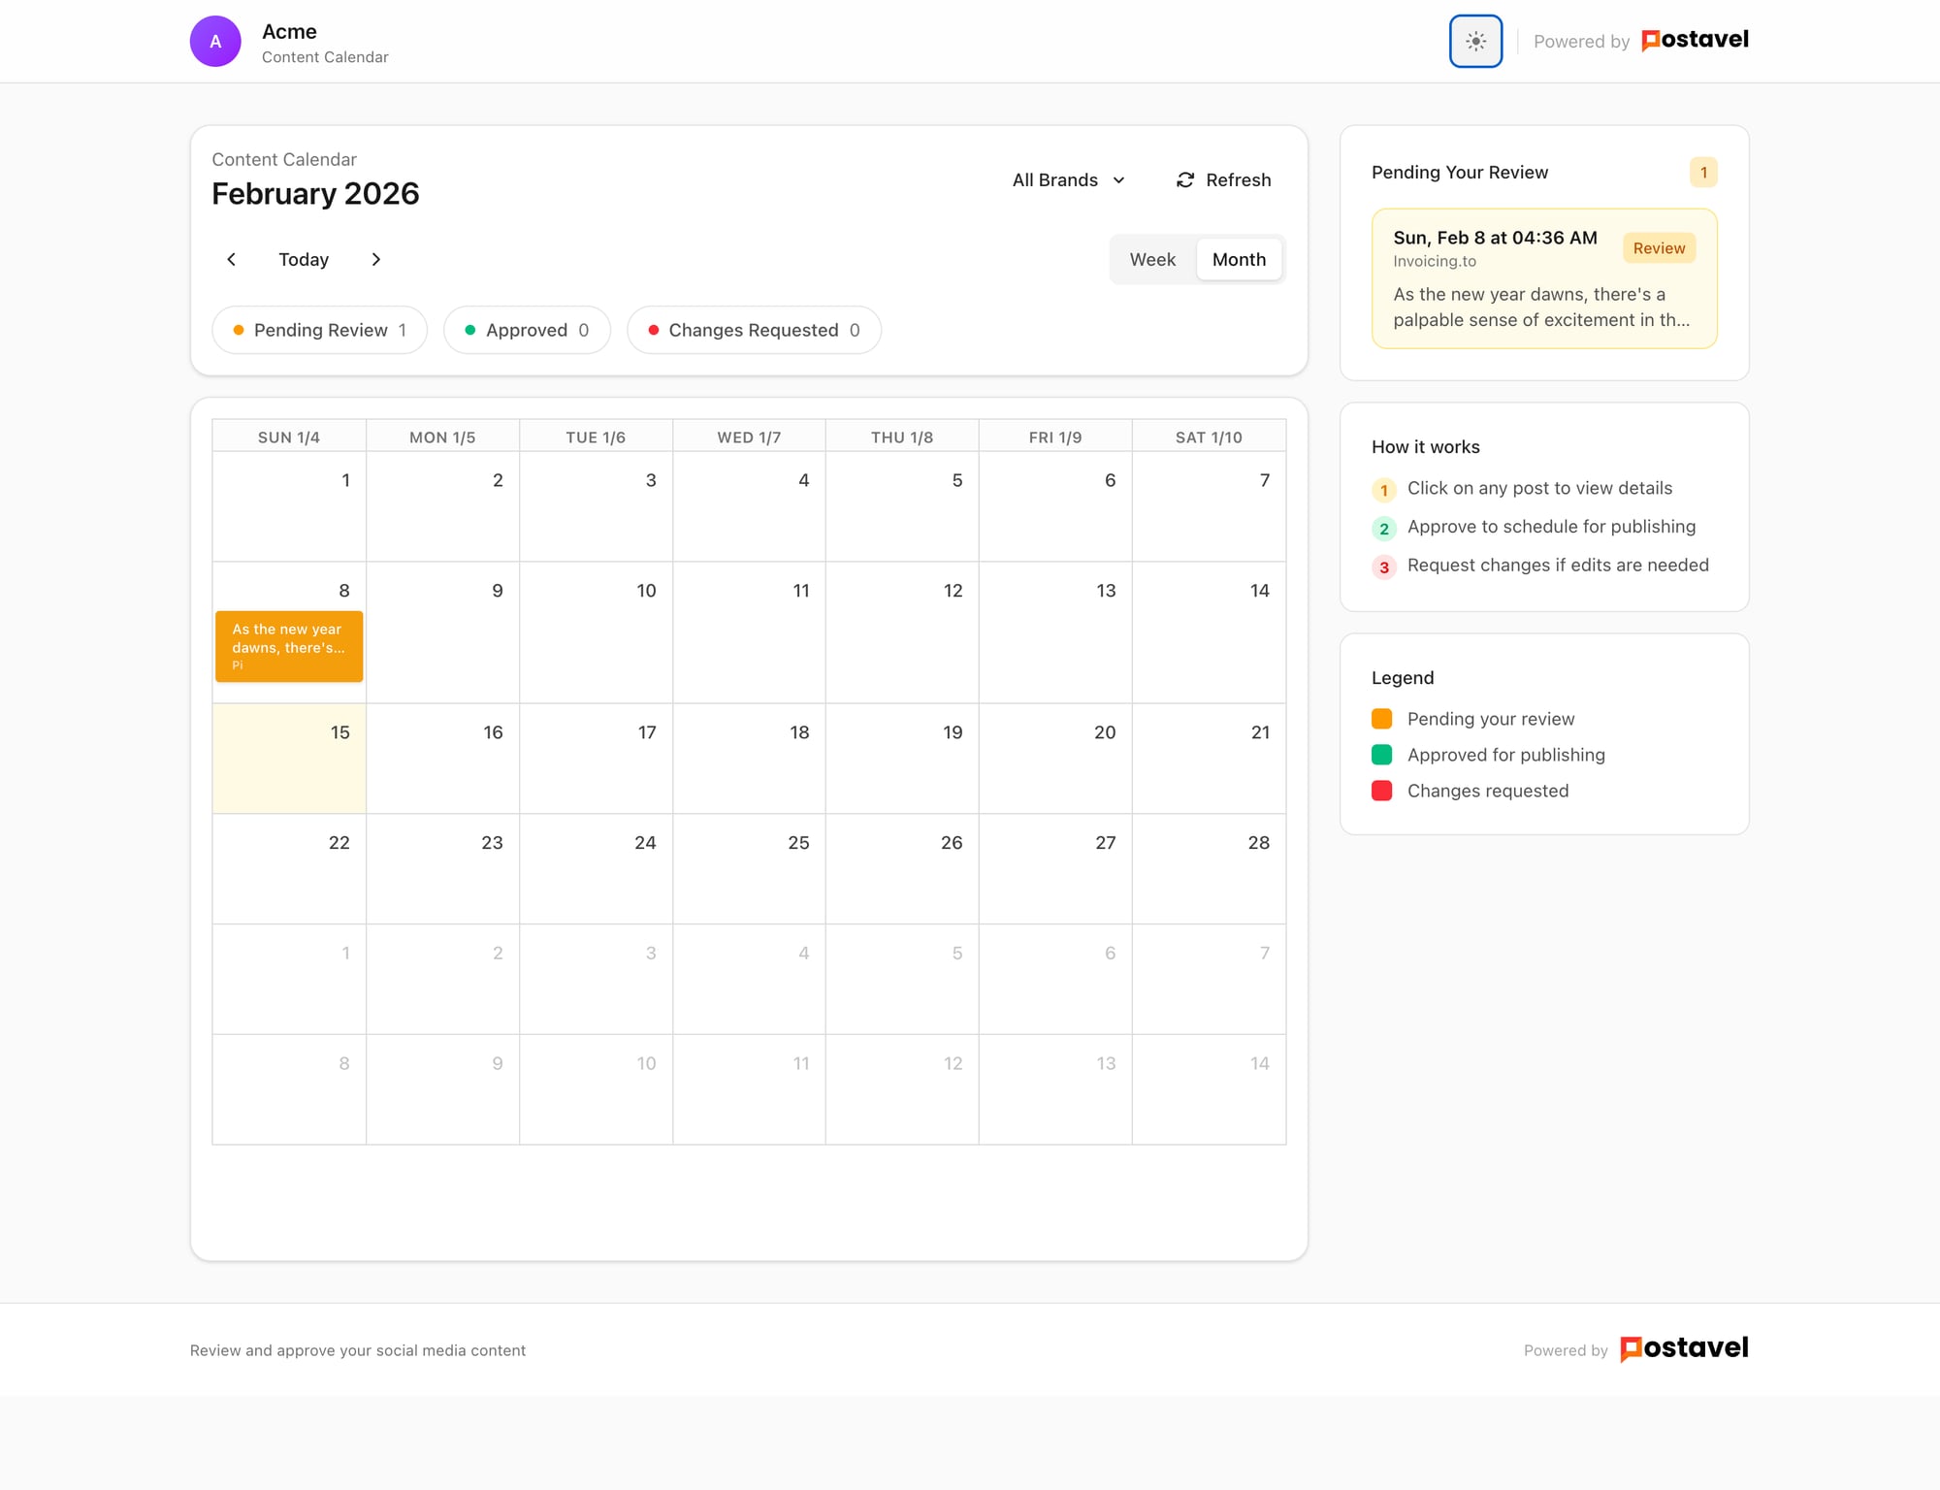Click Review on the Feb 8 pending post
Image resolution: width=1940 pixels, height=1490 pixels.
[1659, 248]
